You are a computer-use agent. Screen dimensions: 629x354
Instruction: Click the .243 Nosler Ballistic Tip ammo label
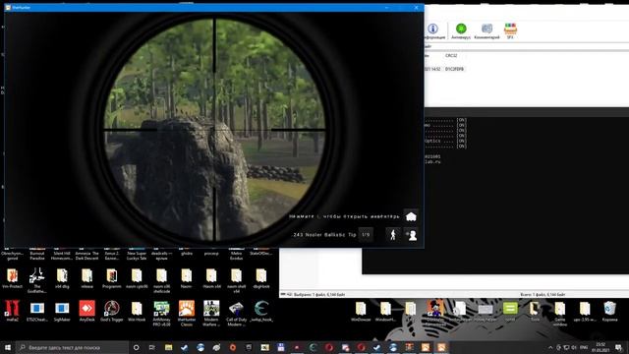coord(324,235)
